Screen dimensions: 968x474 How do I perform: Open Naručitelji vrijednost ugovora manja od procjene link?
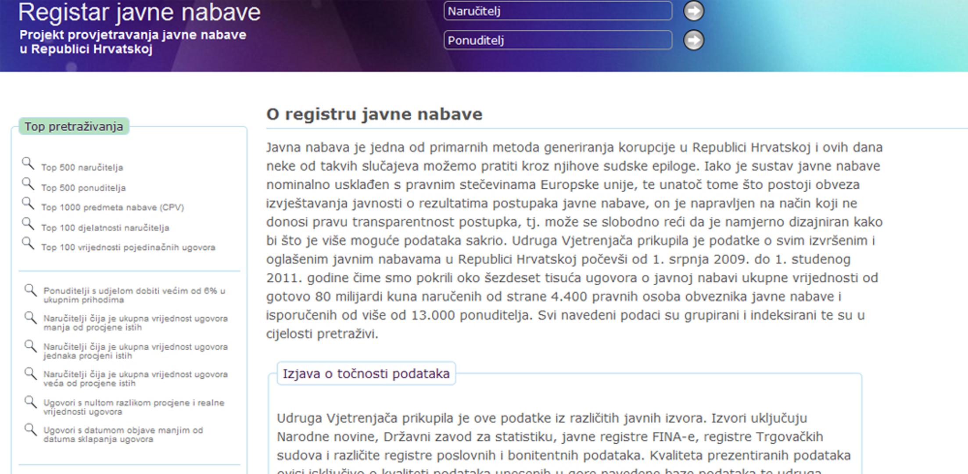coord(135,323)
